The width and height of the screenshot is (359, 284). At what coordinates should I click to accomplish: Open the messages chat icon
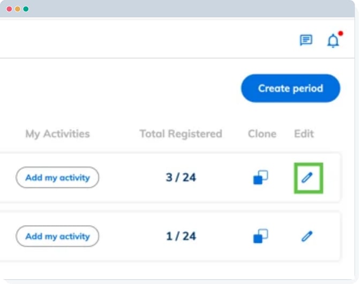tap(306, 40)
